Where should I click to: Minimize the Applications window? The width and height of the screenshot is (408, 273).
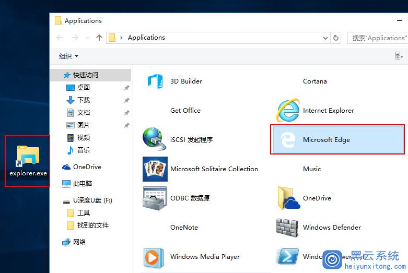[x=400, y=20]
